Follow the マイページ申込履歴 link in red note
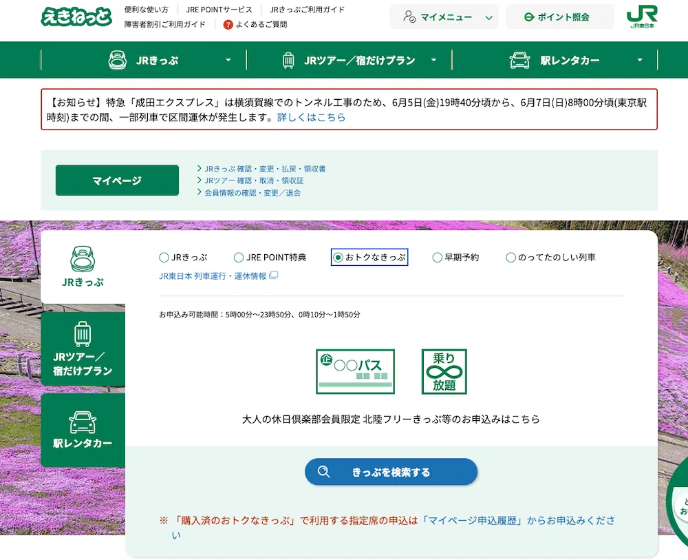 click(x=473, y=521)
